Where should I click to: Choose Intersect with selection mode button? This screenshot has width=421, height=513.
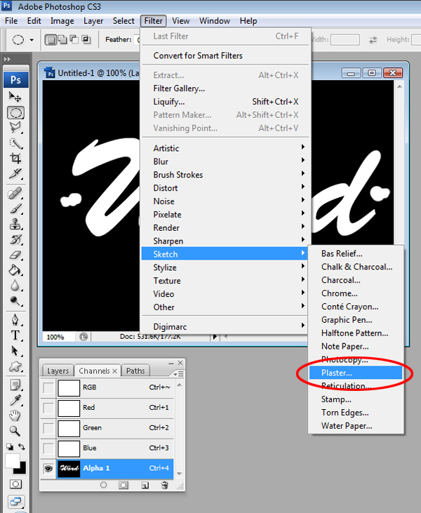86,40
